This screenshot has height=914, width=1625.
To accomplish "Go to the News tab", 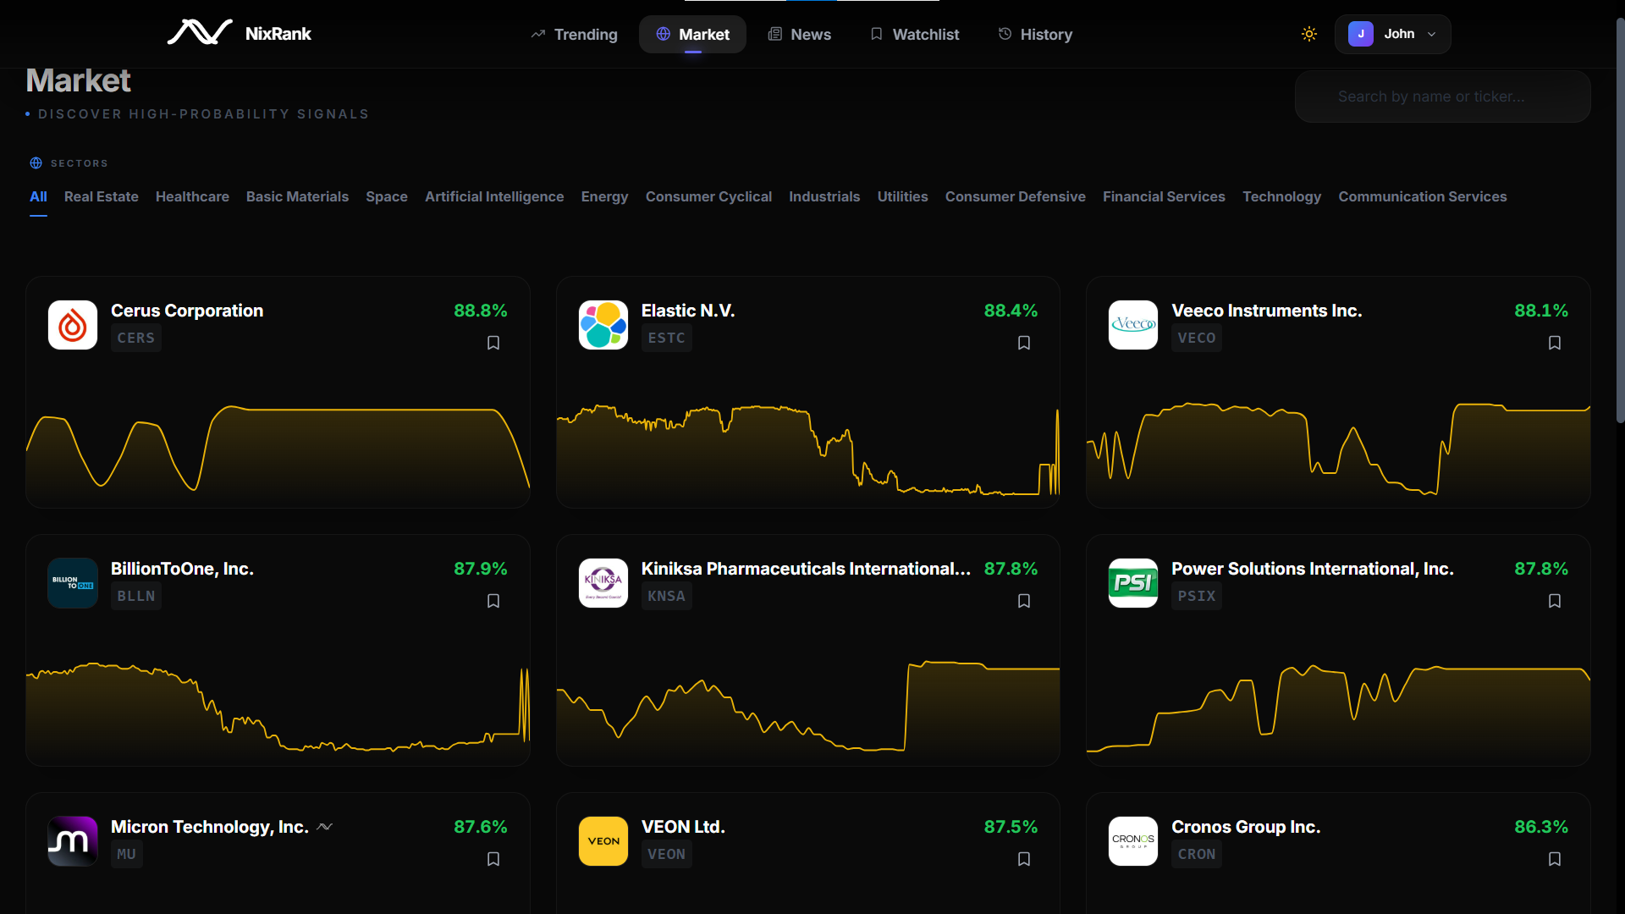I will pyautogui.click(x=799, y=34).
